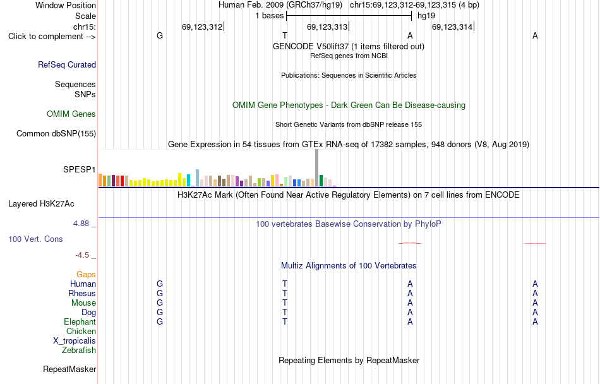Click the T base in the Mouse row
The image size is (600, 384).
pyautogui.click(x=285, y=303)
